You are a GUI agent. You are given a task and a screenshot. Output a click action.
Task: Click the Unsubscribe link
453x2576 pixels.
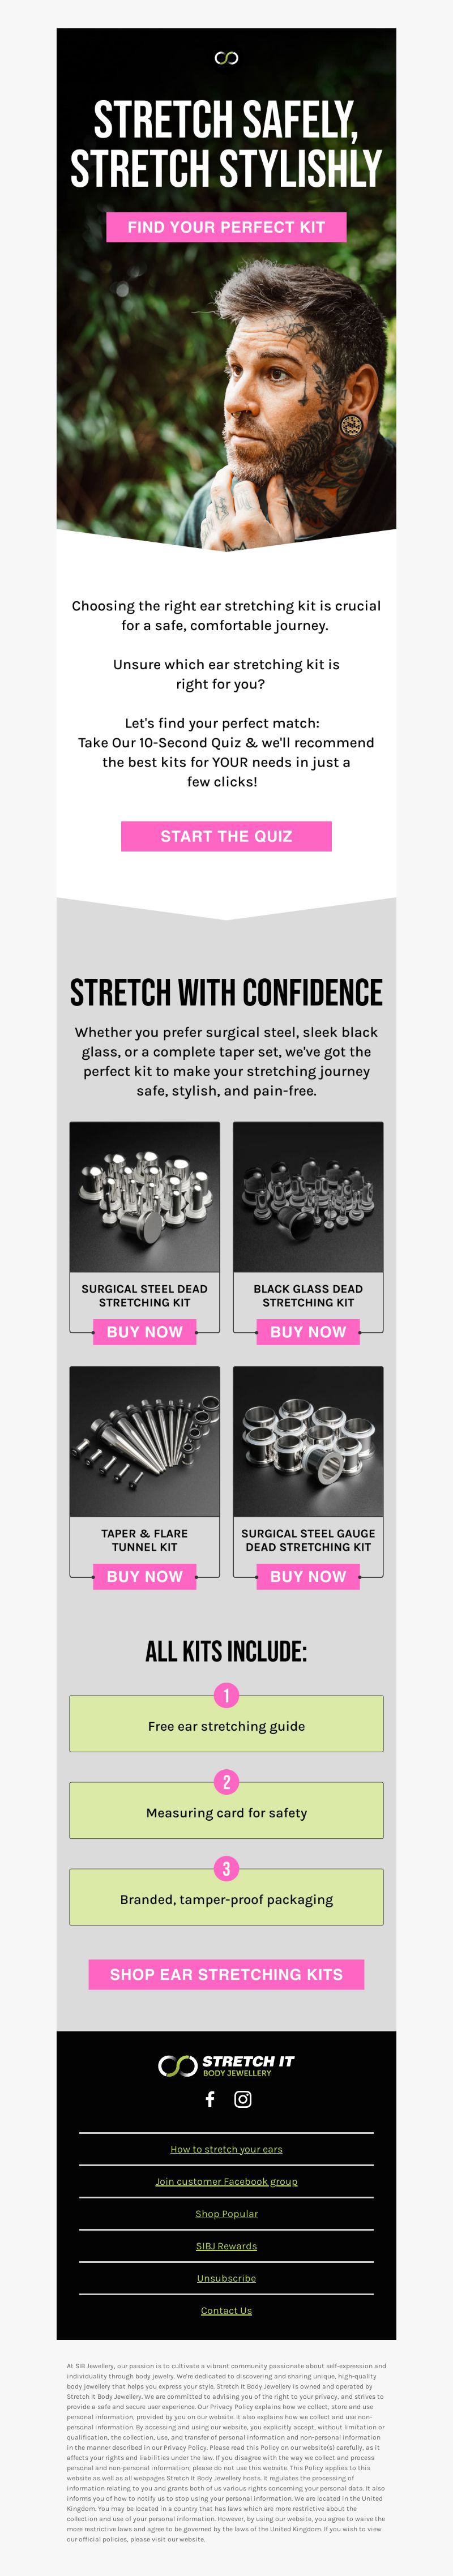[226, 2278]
